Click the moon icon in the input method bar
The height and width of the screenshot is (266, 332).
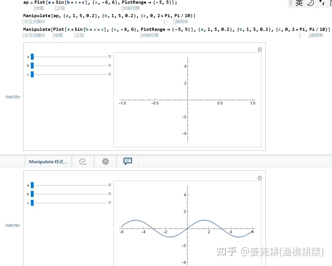(x=311, y=3)
